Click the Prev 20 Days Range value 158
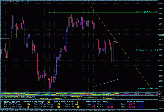The width and height of the screenshot is (164, 112). point(58,107)
